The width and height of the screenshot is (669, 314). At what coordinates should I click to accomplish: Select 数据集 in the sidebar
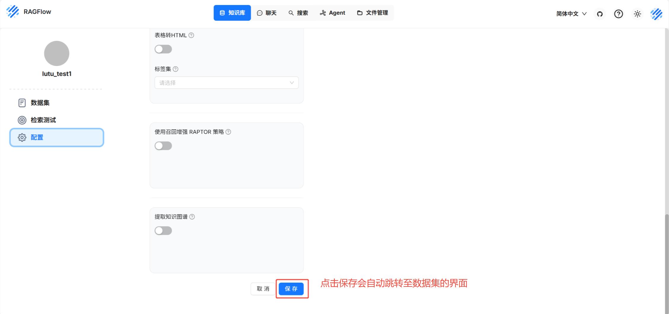tap(40, 103)
